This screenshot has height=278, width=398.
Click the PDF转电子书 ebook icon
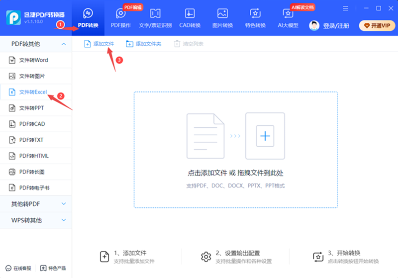[12, 187]
